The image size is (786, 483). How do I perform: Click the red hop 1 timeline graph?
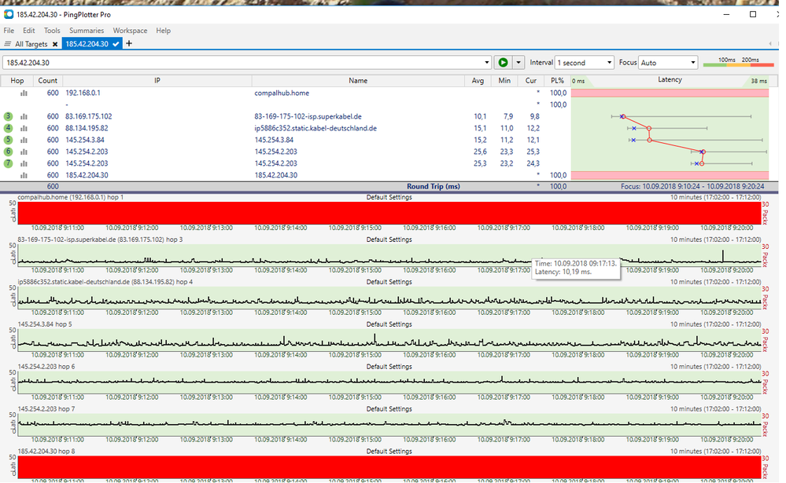pyautogui.click(x=389, y=213)
